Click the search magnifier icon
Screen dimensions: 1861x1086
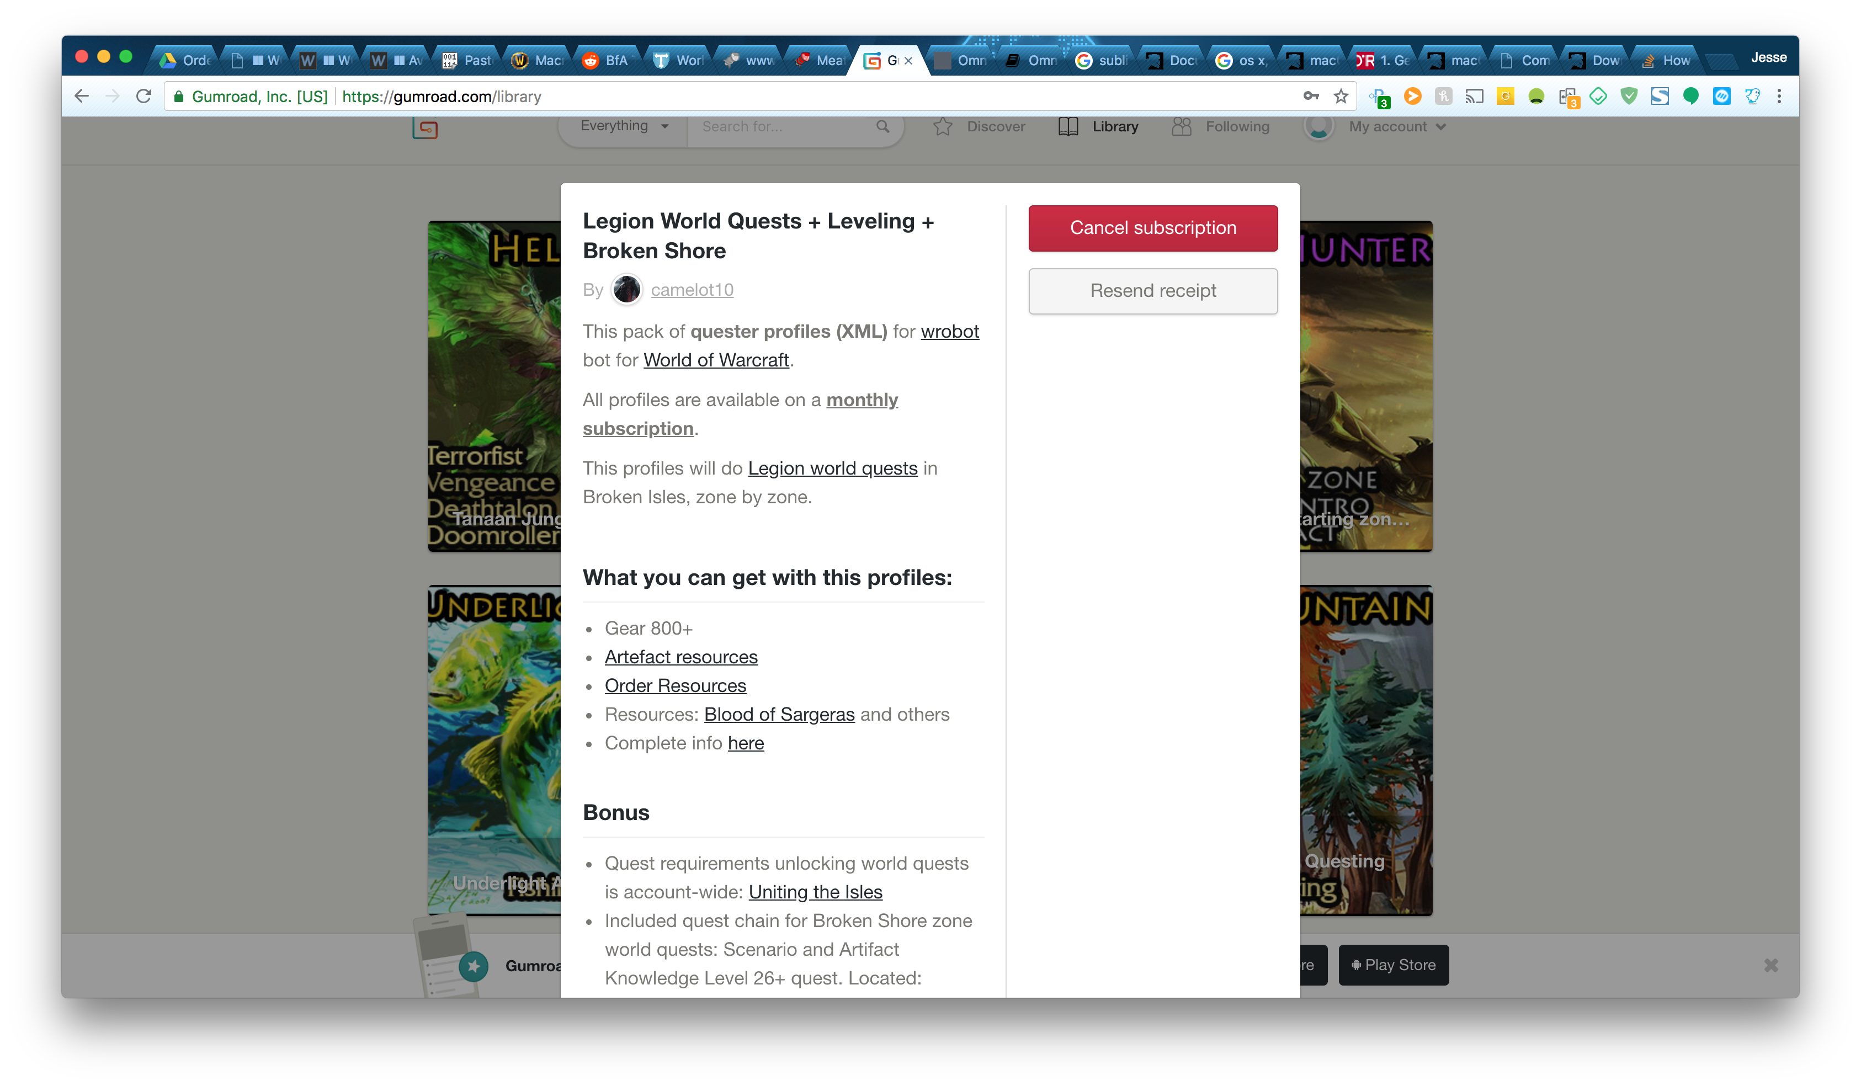point(882,126)
